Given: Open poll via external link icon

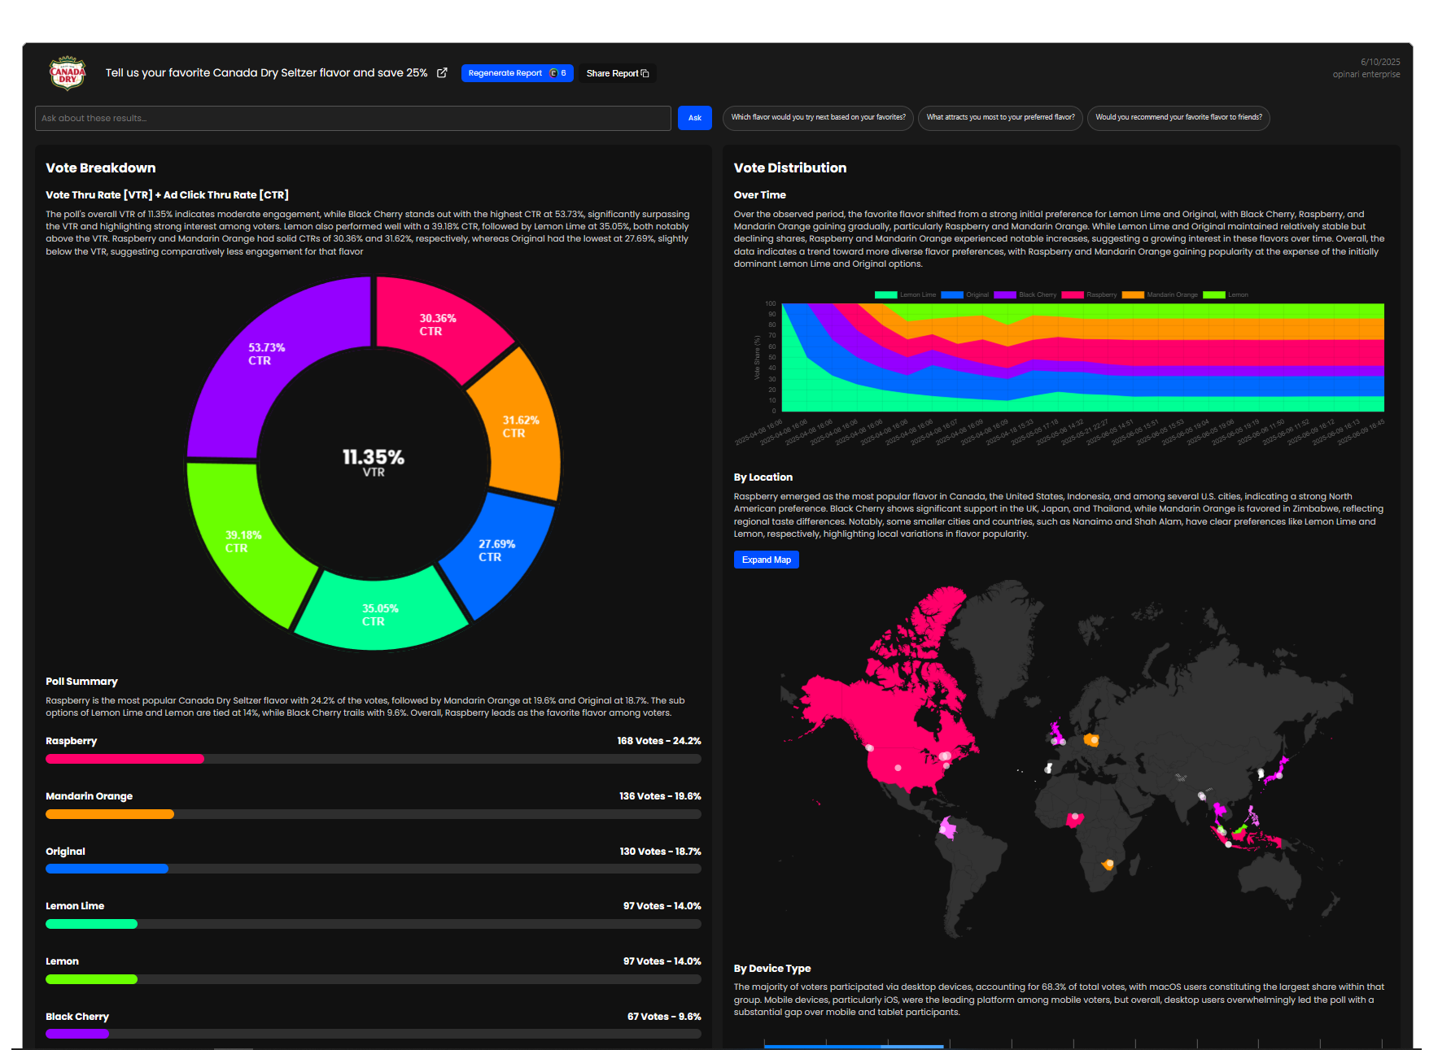Looking at the screenshot, I should coord(442,73).
